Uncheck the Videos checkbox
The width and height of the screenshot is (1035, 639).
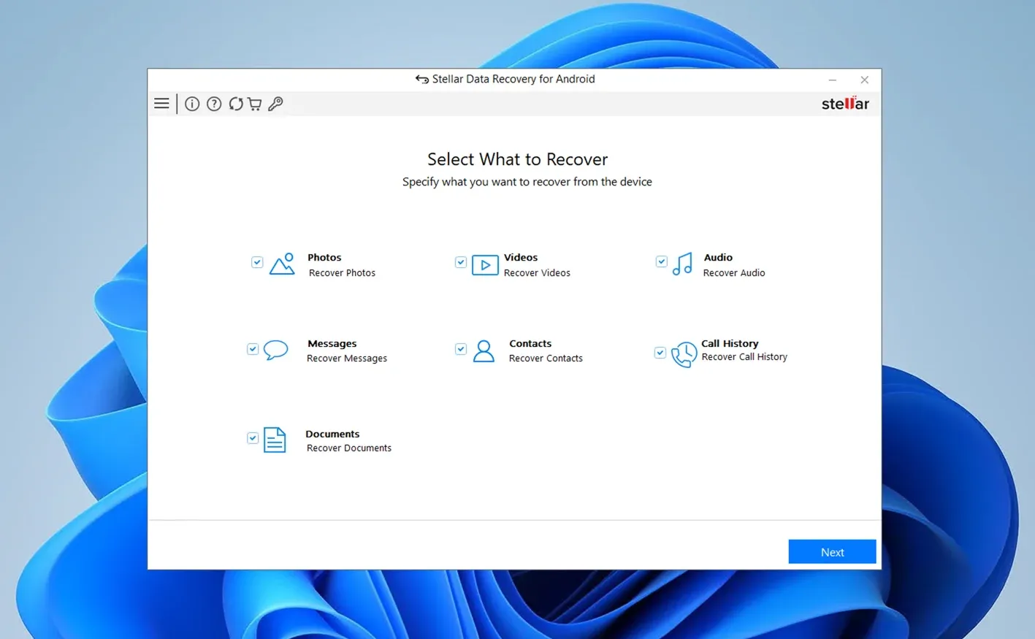click(461, 262)
